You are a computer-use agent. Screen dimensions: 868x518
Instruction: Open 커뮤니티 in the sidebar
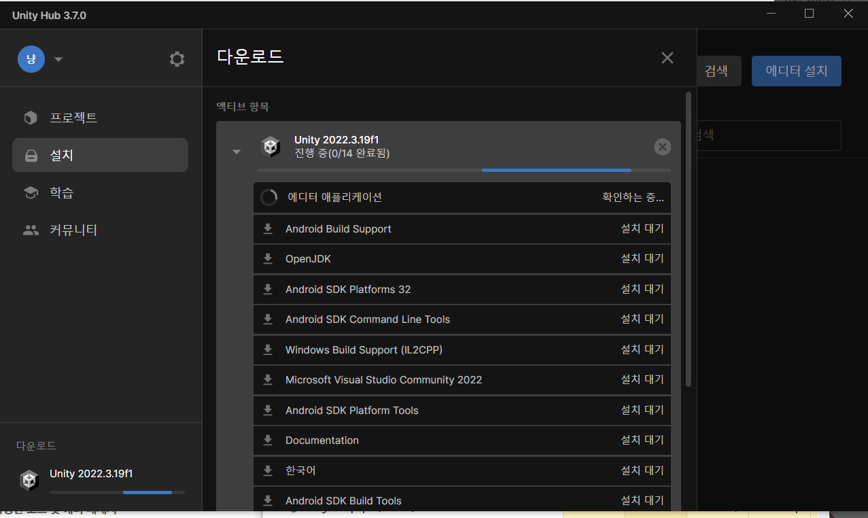(100, 230)
